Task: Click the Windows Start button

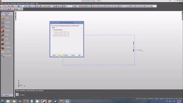Action: [x=2, y=101]
